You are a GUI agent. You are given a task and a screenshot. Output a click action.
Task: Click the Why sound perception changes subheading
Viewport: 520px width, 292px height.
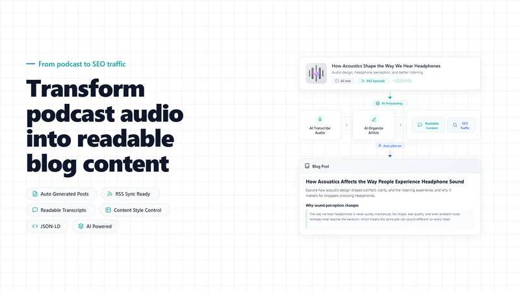(x=332, y=205)
